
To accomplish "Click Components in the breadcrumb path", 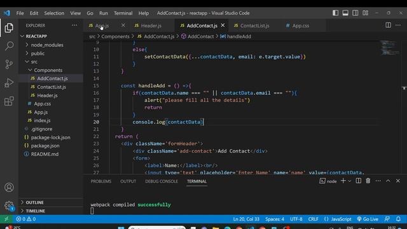I will coord(115,36).
